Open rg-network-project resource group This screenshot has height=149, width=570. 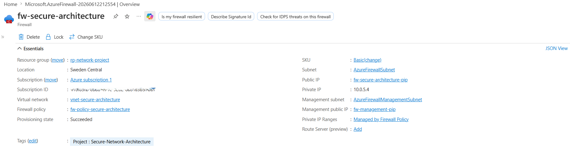(90, 60)
